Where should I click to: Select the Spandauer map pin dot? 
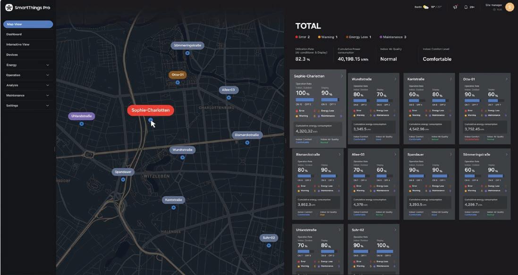123,180
